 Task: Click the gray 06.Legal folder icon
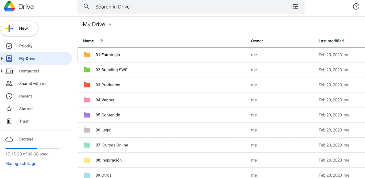tap(87, 130)
